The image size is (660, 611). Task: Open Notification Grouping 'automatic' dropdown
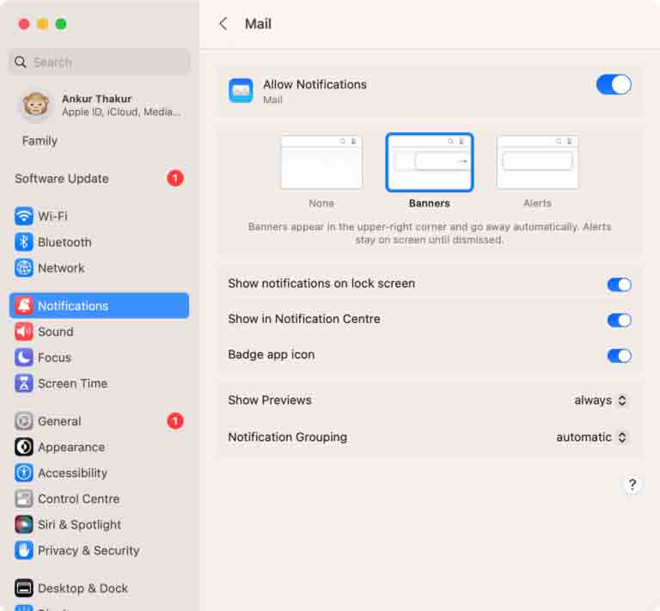(591, 437)
